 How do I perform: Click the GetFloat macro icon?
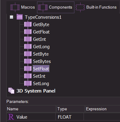[28, 32]
